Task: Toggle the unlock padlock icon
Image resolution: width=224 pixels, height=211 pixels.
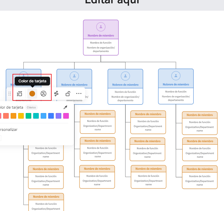Action: click(x=68, y=94)
